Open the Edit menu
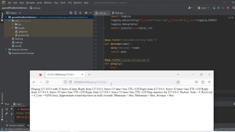This screenshot has width=235, height=132. pos(15,3)
